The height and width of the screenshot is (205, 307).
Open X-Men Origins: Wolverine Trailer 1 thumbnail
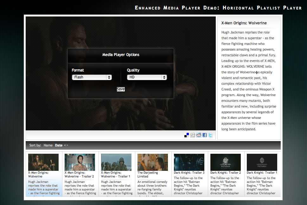[x=116, y=162]
